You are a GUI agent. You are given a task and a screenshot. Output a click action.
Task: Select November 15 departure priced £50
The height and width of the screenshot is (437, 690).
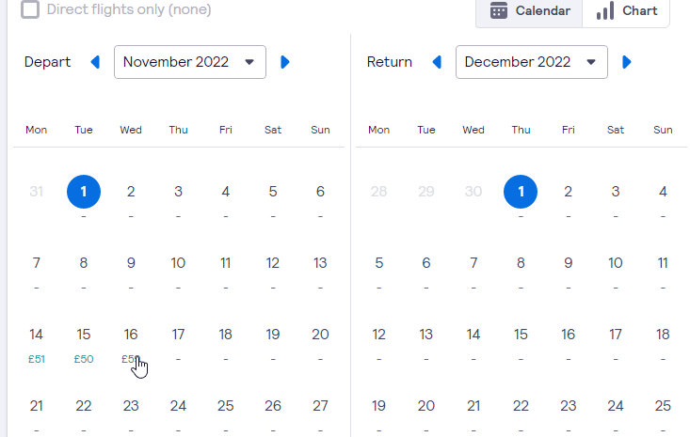point(84,342)
